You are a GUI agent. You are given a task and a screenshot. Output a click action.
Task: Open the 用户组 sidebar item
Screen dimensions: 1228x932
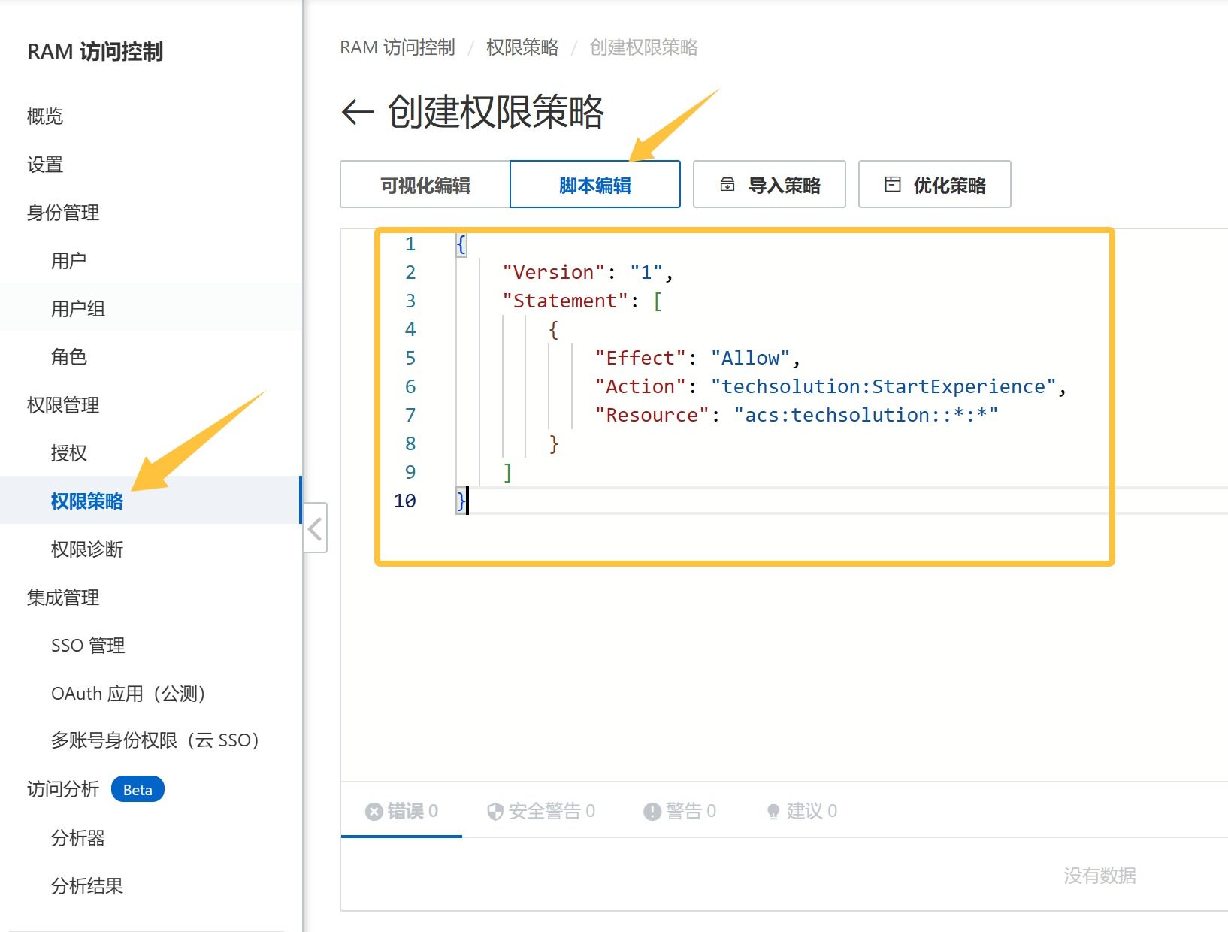(78, 309)
